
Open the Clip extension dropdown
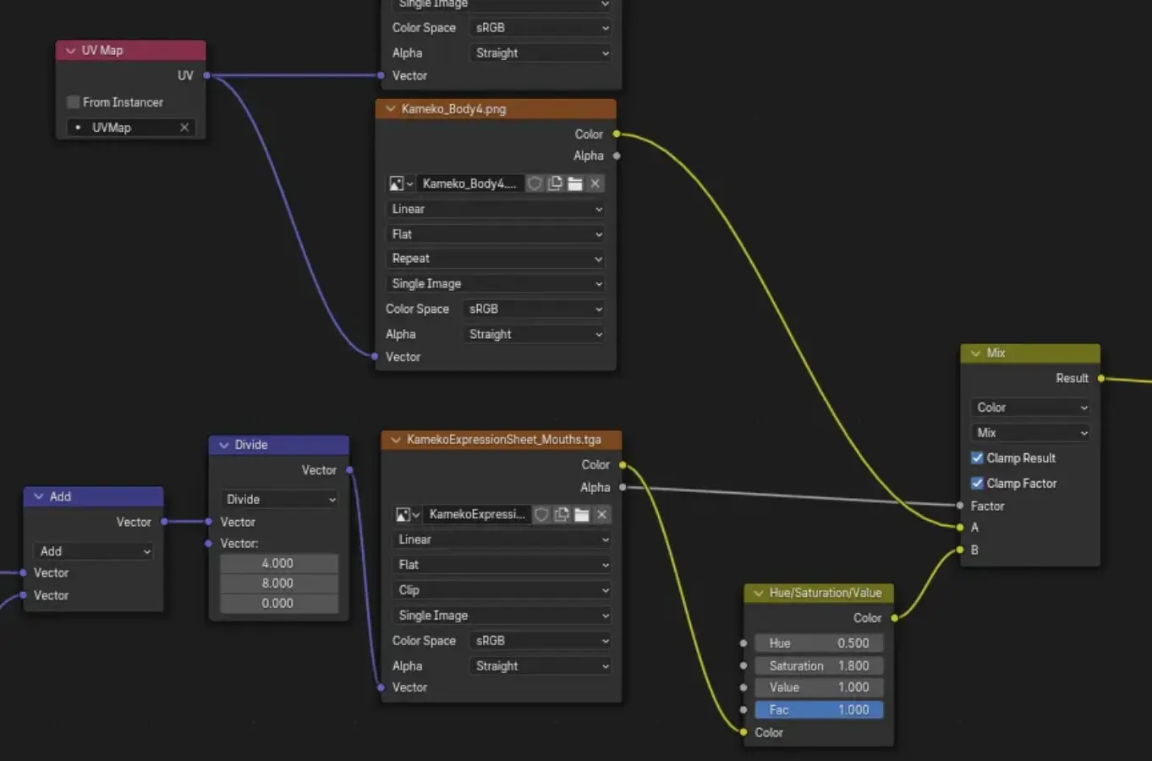click(502, 590)
